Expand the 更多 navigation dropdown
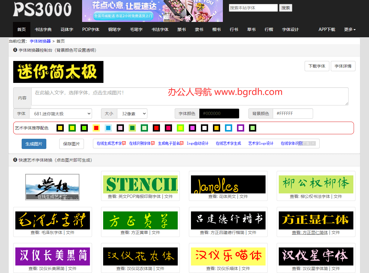 pyautogui.click(x=349, y=29)
